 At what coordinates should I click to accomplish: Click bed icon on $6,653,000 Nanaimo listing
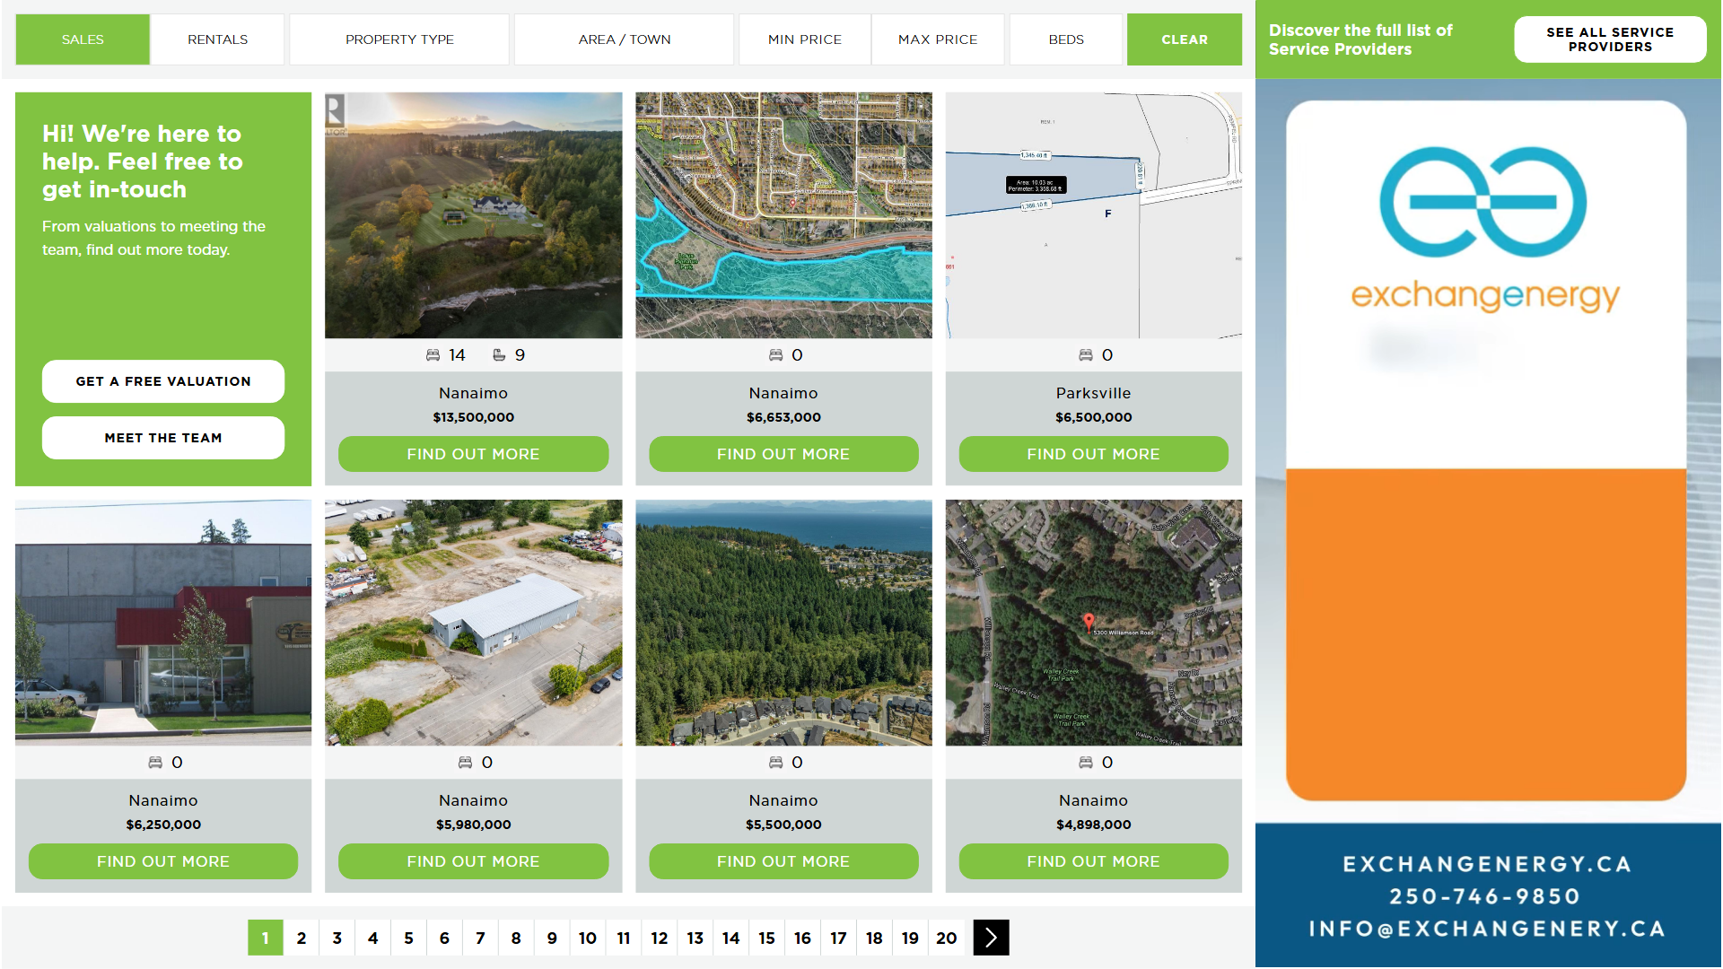point(775,355)
